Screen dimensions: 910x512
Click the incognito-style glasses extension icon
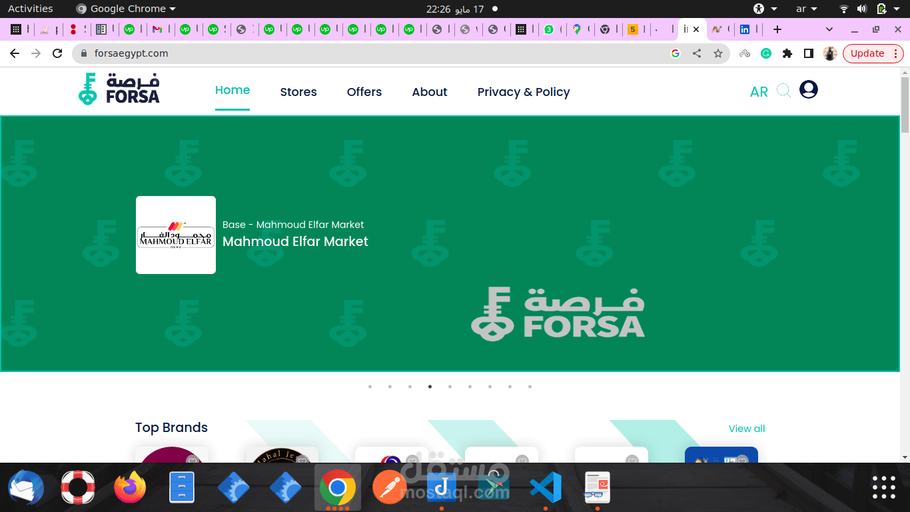tap(745, 53)
